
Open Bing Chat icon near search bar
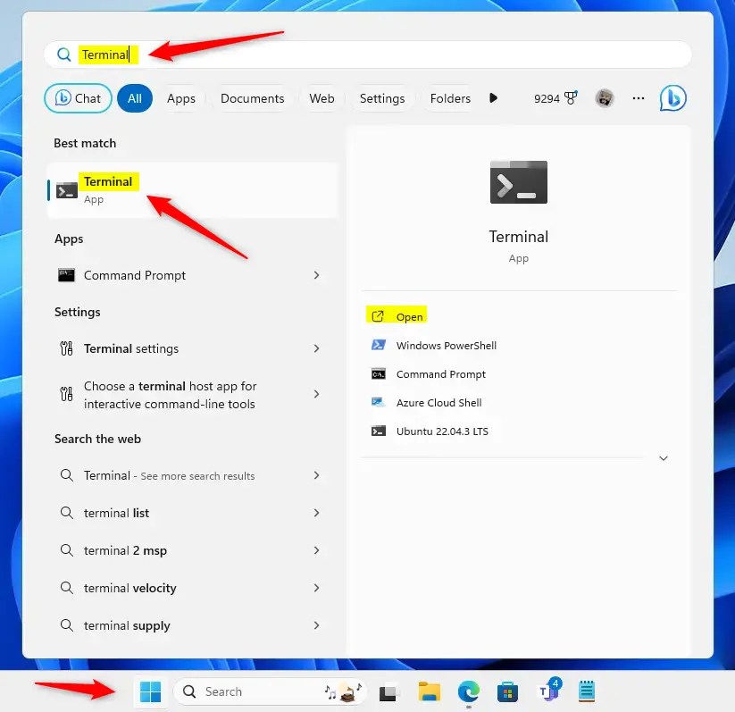(x=673, y=98)
